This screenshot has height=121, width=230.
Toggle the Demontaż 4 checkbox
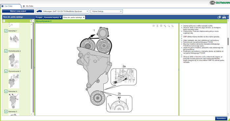(6, 91)
